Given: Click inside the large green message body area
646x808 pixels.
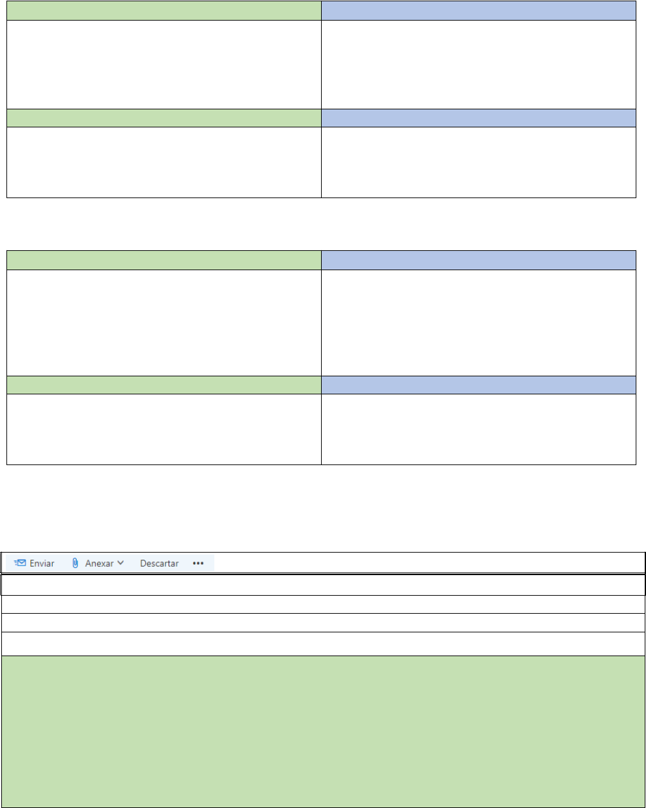Looking at the screenshot, I should click(323, 731).
